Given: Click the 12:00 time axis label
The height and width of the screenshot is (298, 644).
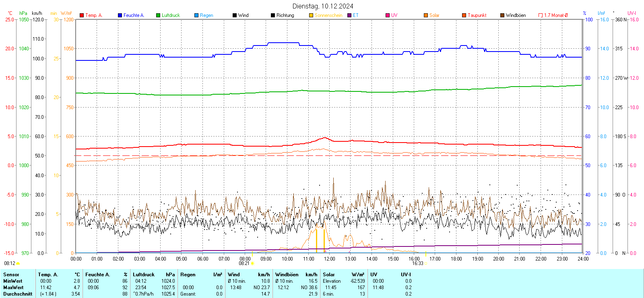Looking at the screenshot, I should (x=329, y=259).
